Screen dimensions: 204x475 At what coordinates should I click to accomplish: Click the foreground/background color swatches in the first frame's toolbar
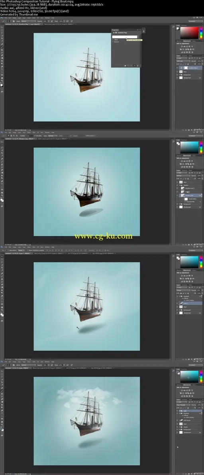[2, 85]
